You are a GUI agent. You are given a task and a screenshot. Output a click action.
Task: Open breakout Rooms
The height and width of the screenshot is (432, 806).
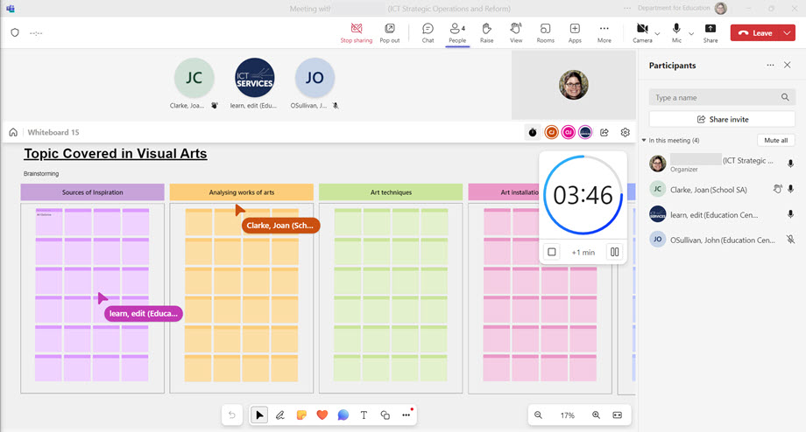tap(546, 33)
